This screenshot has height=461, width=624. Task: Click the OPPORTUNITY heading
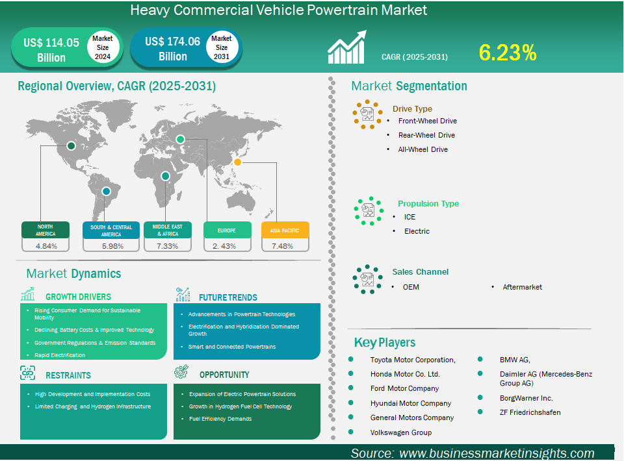pyautogui.click(x=224, y=375)
